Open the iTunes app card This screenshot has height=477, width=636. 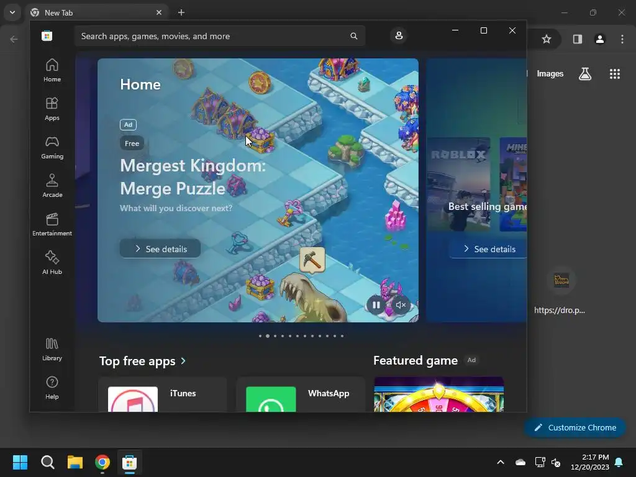(x=162, y=394)
